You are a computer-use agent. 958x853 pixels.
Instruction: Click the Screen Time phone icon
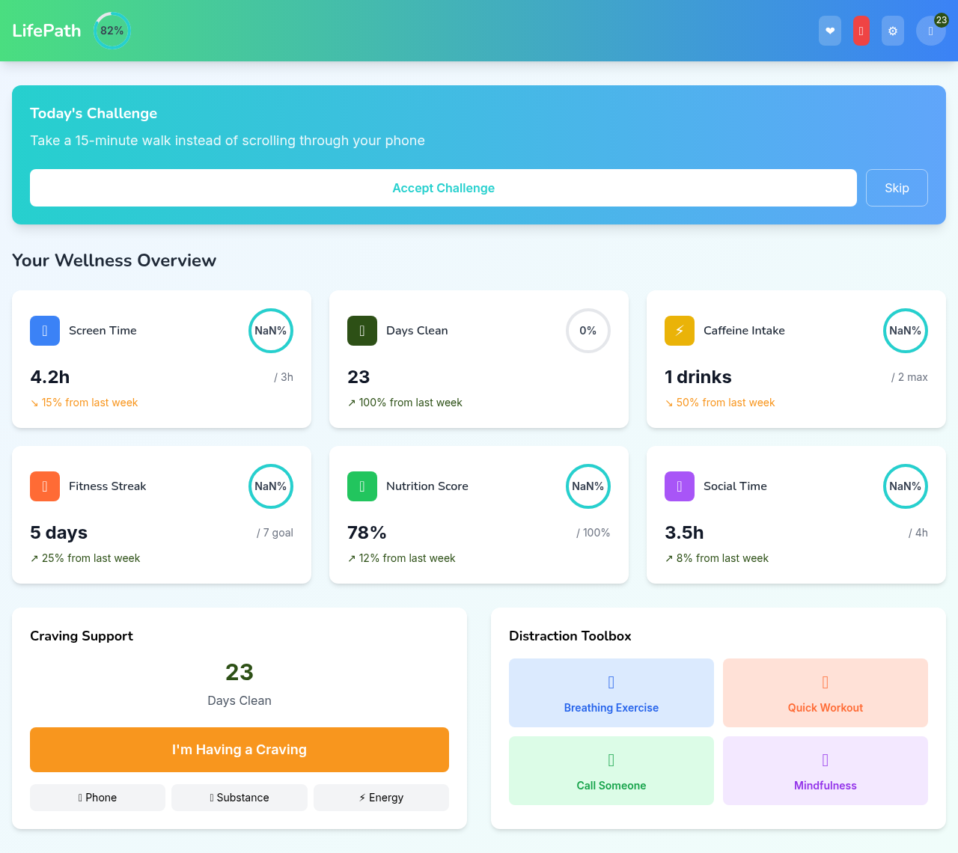coord(45,330)
